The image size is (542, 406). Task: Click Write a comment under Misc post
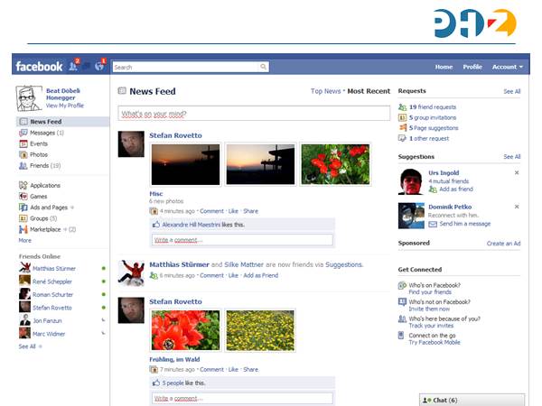[242, 240]
